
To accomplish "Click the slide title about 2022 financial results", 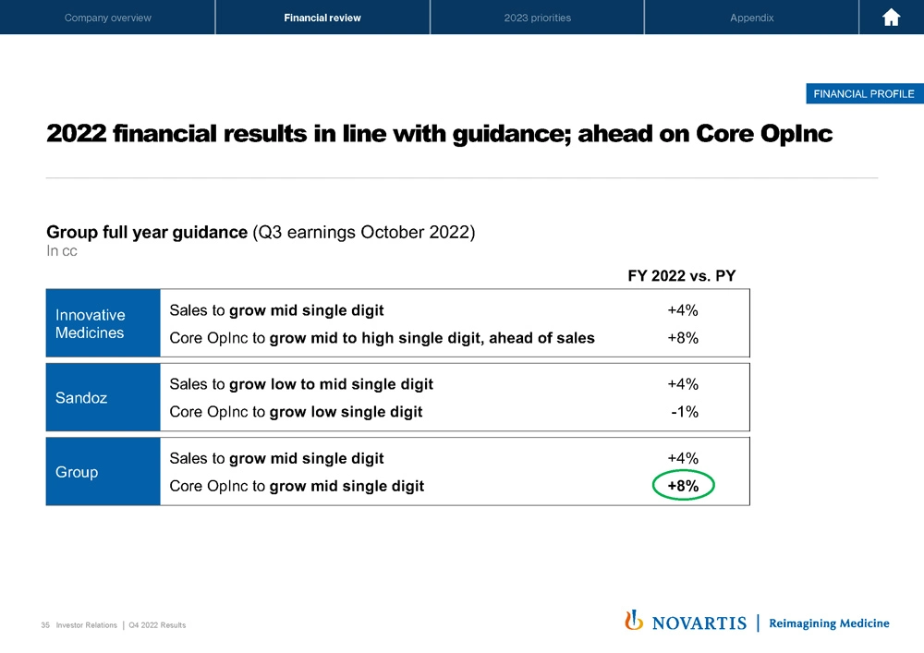I will point(440,135).
